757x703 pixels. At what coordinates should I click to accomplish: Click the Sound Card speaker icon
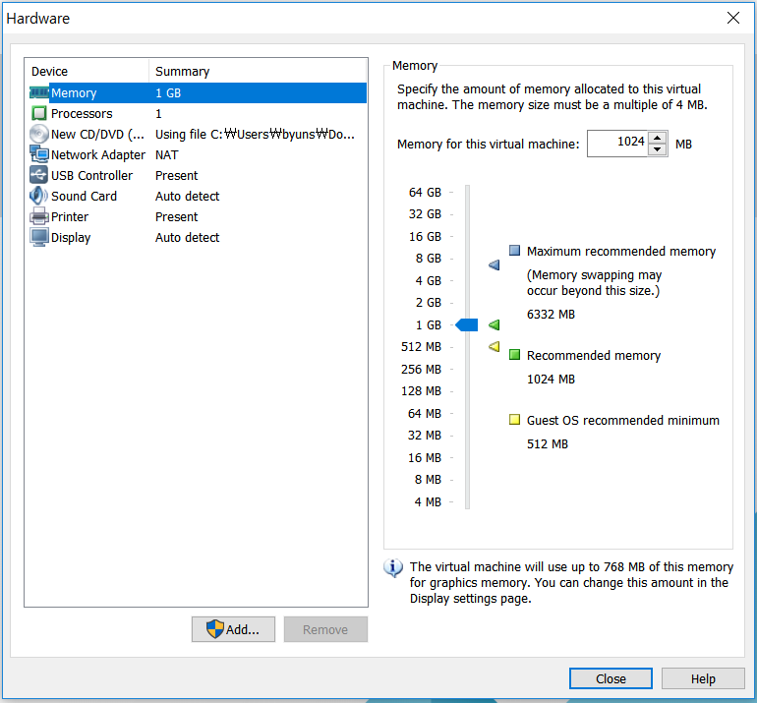pos(38,196)
